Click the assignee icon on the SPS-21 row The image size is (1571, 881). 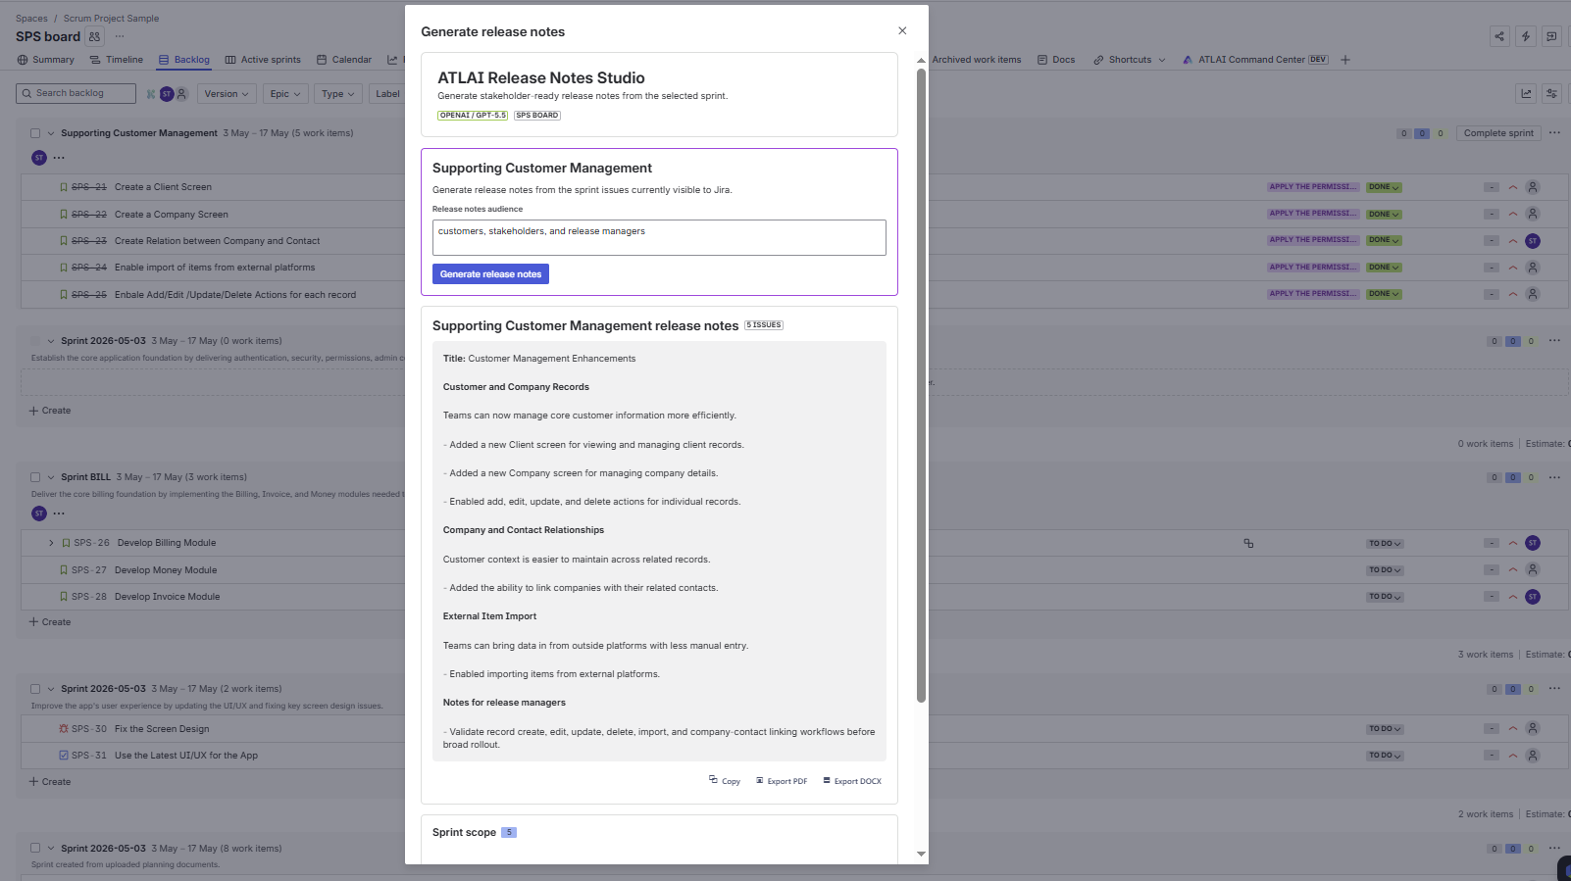click(1533, 187)
